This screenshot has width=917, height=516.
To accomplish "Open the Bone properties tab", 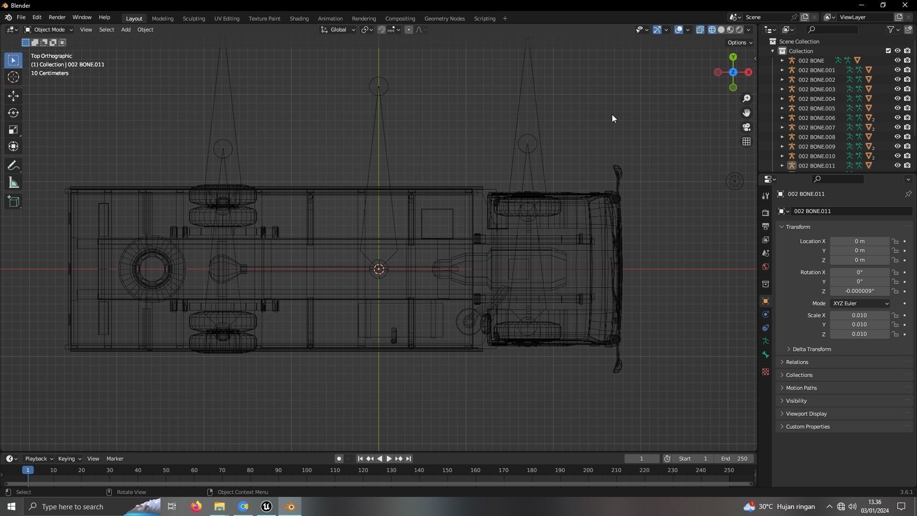I will [766, 355].
